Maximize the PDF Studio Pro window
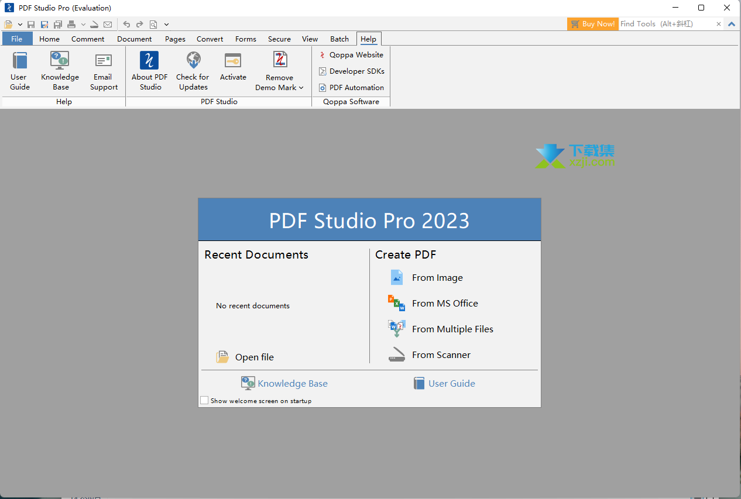This screenshot has height=499, width=741. (701, 8)
